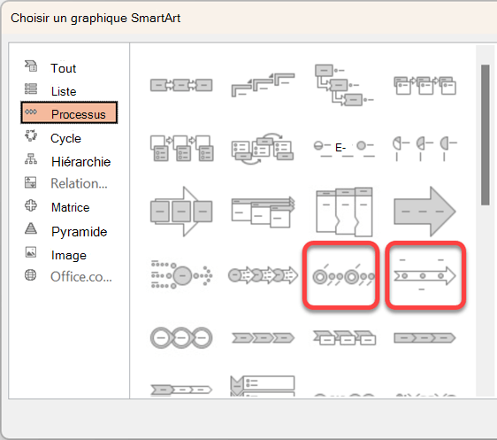The image size is (497, 440).
Task: Click the Image picture icon
Action: (30, 252)
